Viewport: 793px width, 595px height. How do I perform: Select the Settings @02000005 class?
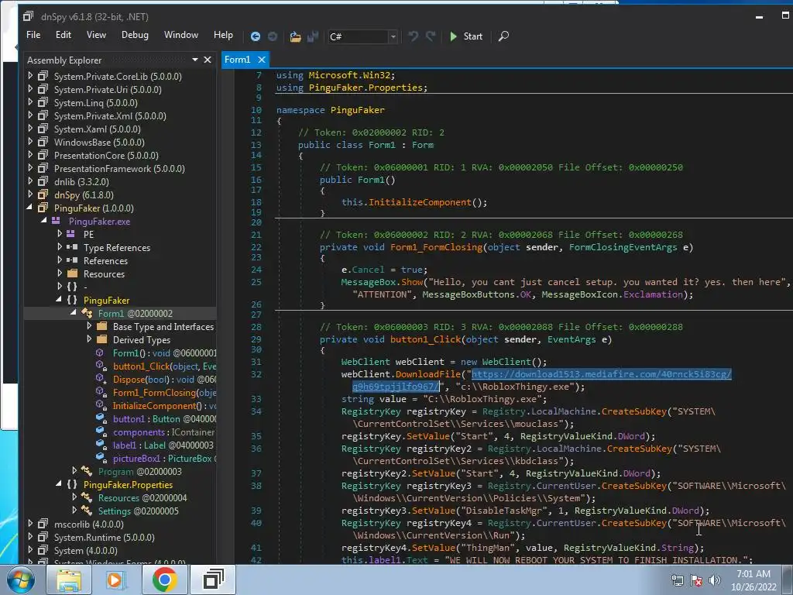138,511
